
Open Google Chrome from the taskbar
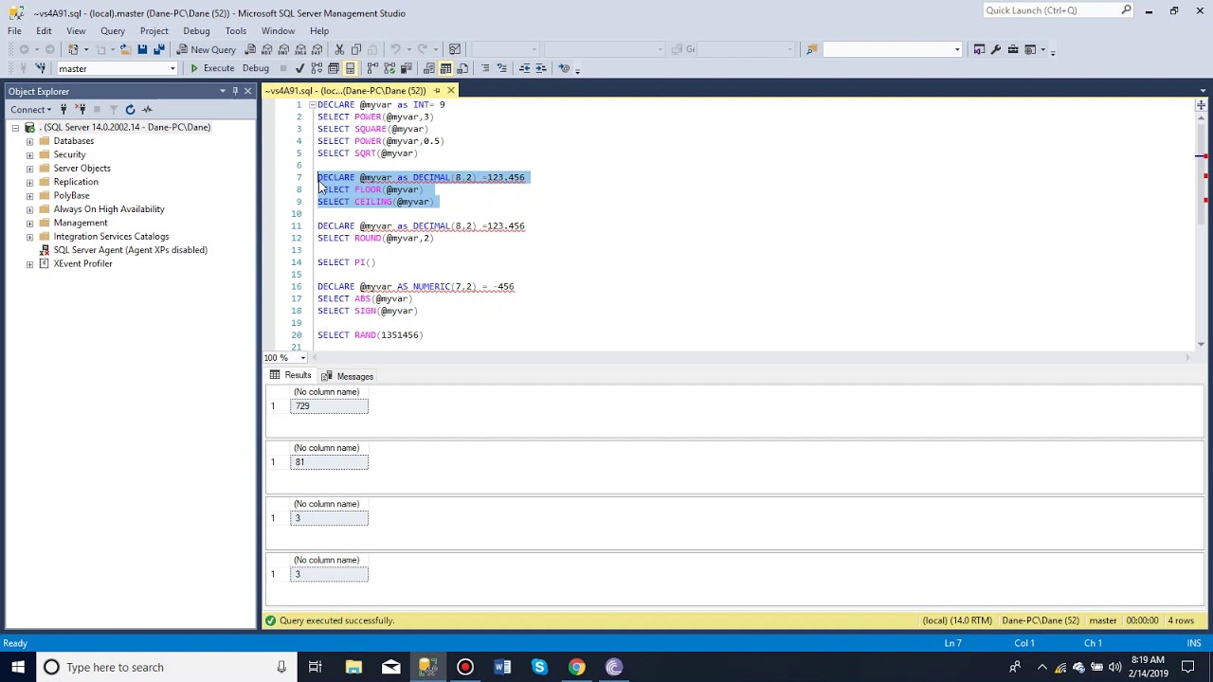576,667
